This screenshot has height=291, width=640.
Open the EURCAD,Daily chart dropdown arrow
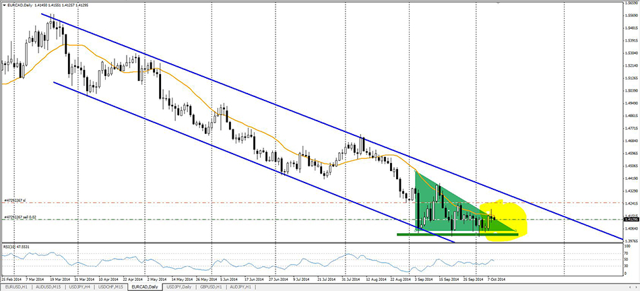4,5
